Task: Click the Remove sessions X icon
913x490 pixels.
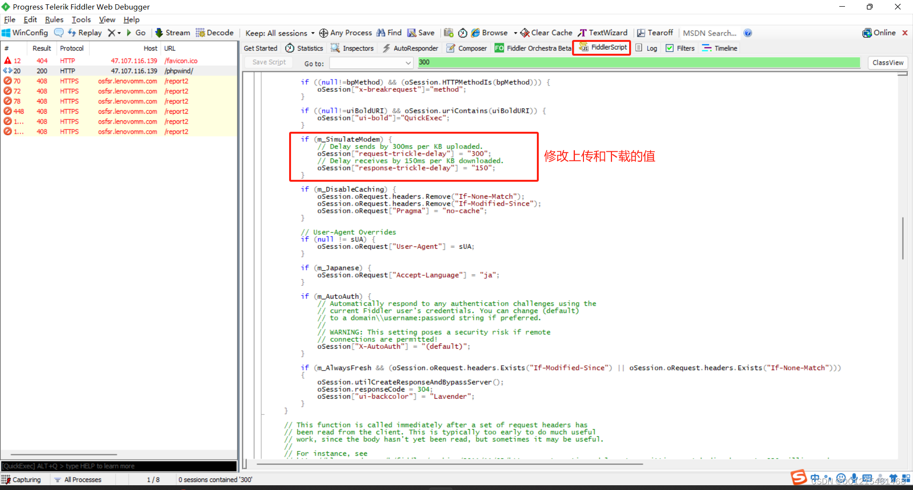Action: (x=111, y=33)
